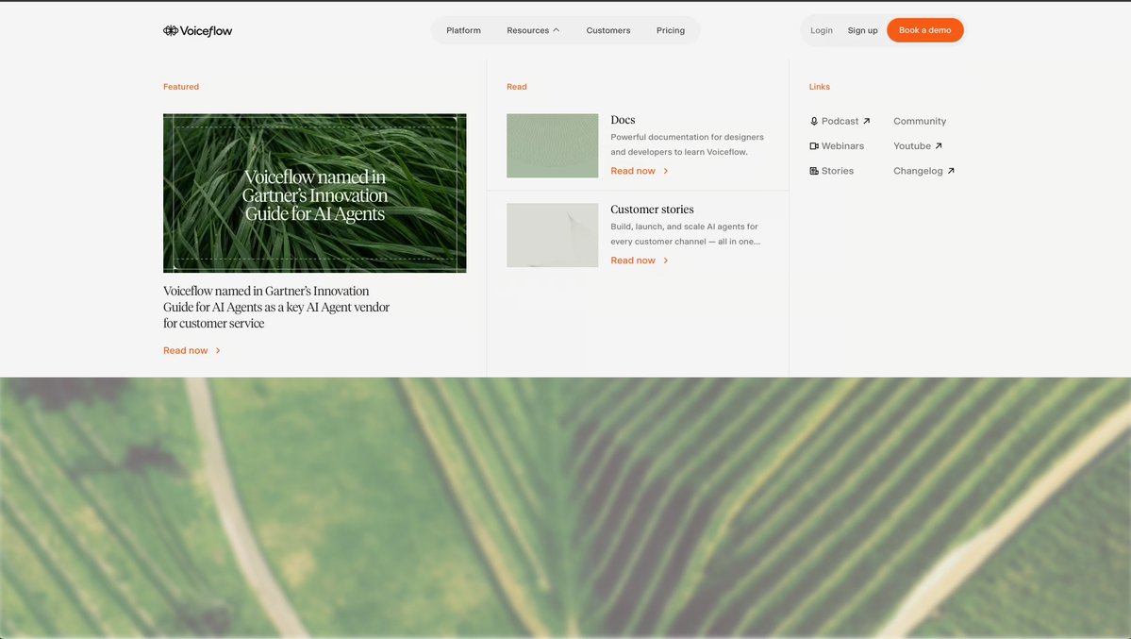Click the external arrow next to Podcast

coord(866,122)
